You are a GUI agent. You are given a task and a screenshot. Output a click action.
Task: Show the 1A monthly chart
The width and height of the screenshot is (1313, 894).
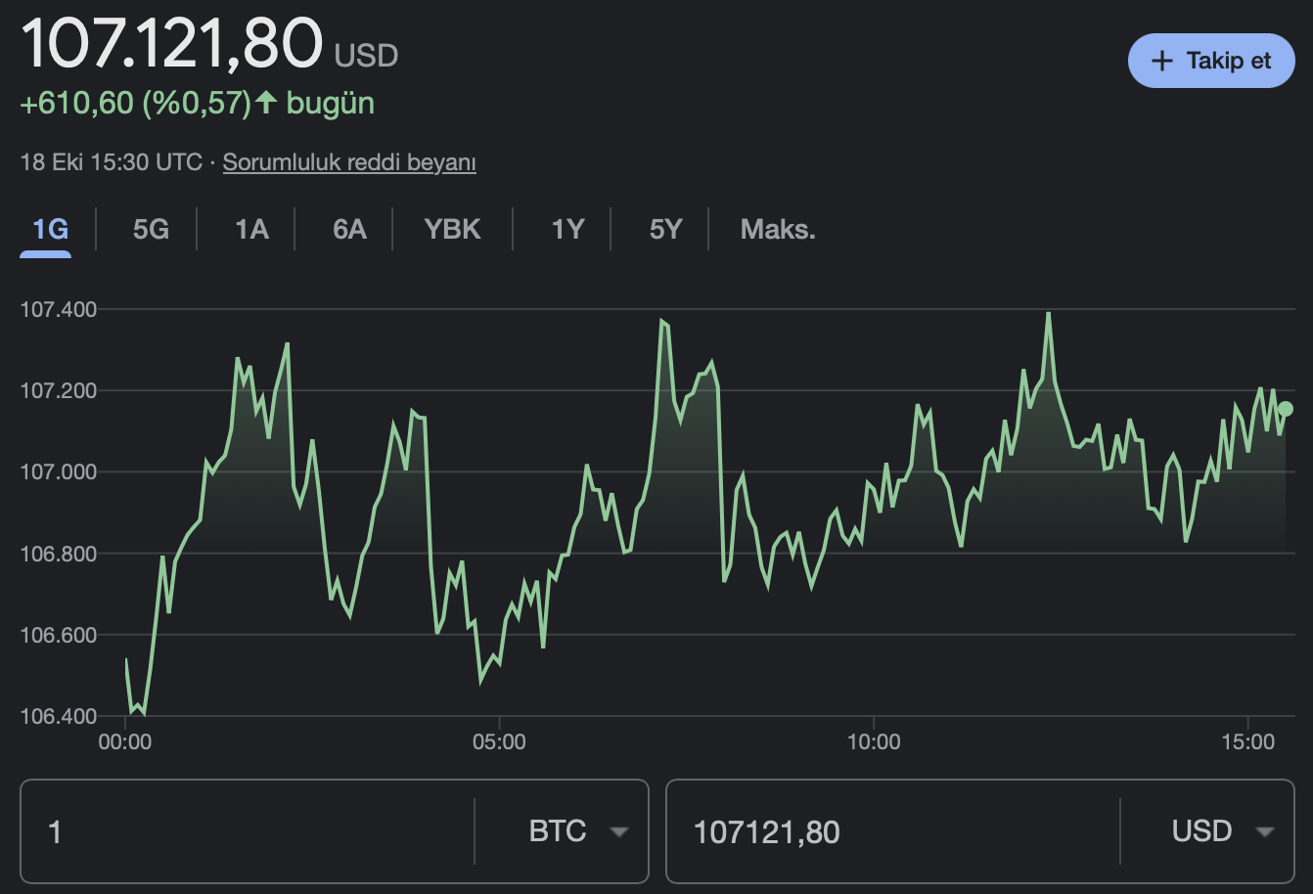click(x=251, y=230)
